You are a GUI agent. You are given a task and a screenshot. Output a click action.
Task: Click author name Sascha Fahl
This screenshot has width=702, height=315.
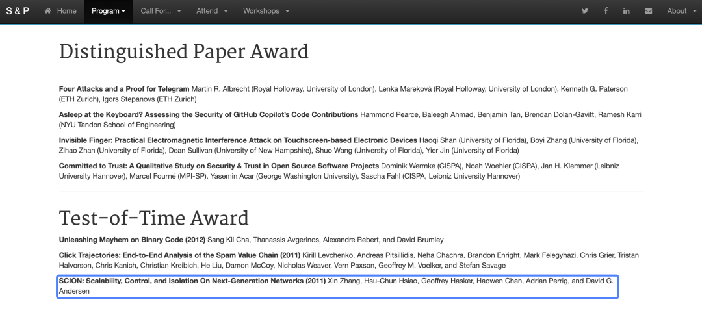(382, 176)
